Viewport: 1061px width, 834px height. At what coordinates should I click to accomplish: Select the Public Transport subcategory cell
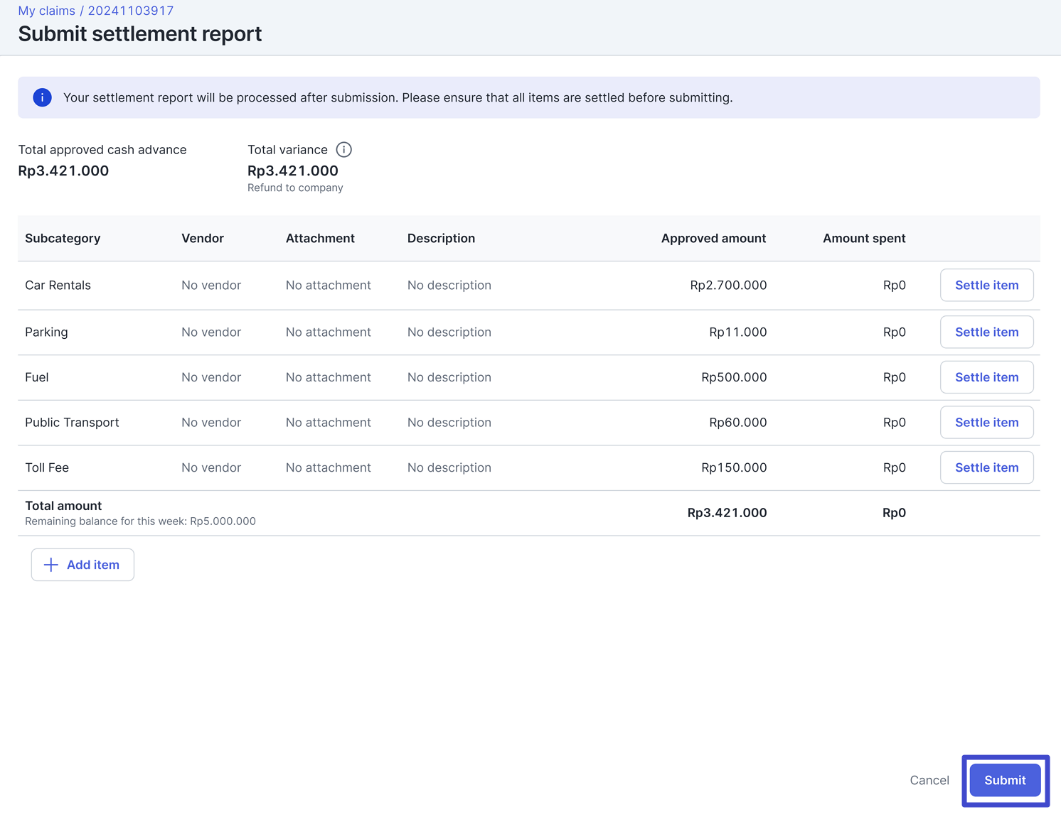pos(72,422)
